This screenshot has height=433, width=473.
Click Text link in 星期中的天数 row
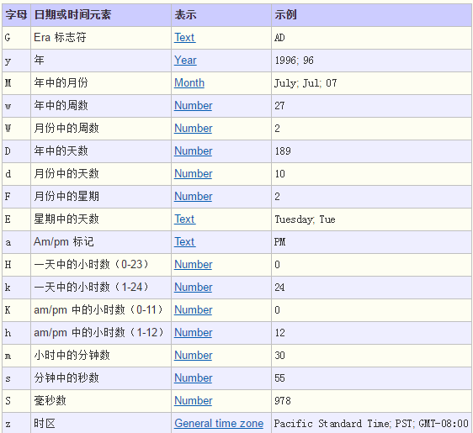click(x=185, y=219)
